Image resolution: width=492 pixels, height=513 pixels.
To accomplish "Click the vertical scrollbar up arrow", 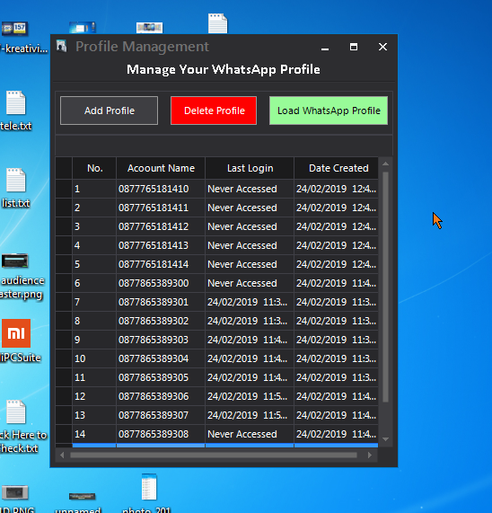I will click(385, 164).
